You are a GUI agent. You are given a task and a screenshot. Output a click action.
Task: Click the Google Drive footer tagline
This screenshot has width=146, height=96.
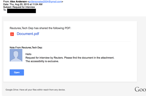35,90
